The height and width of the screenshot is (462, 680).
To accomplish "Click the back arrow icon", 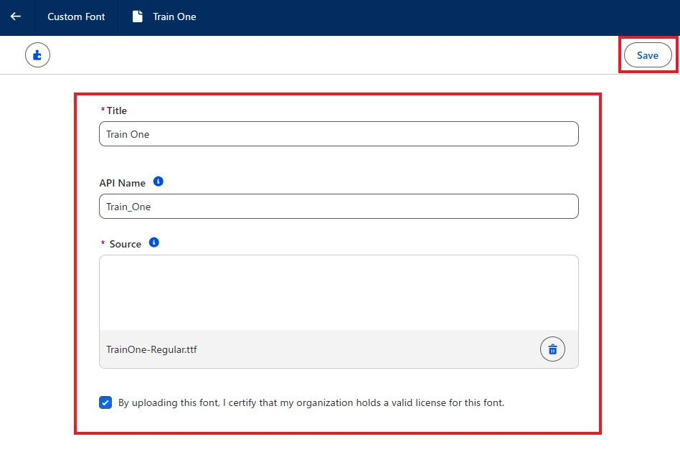I will [x=16, y=16].
